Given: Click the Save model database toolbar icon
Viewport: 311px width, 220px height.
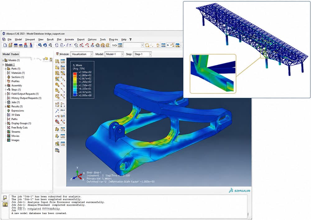Looking at the screenshot, I should click(16, 45).
